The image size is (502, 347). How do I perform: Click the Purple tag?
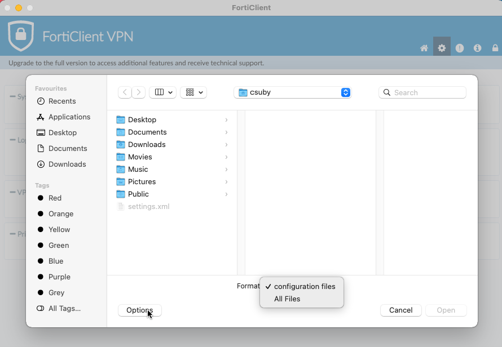[x=54, y=277]
